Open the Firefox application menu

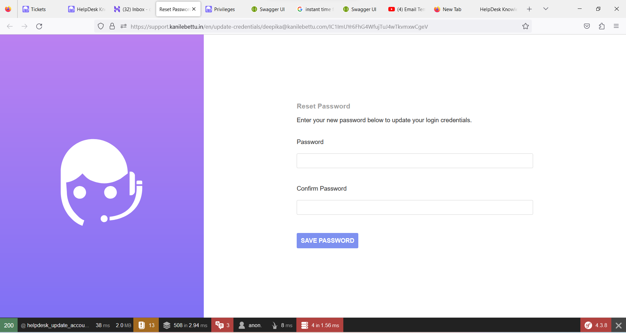(x=616, y=26)
